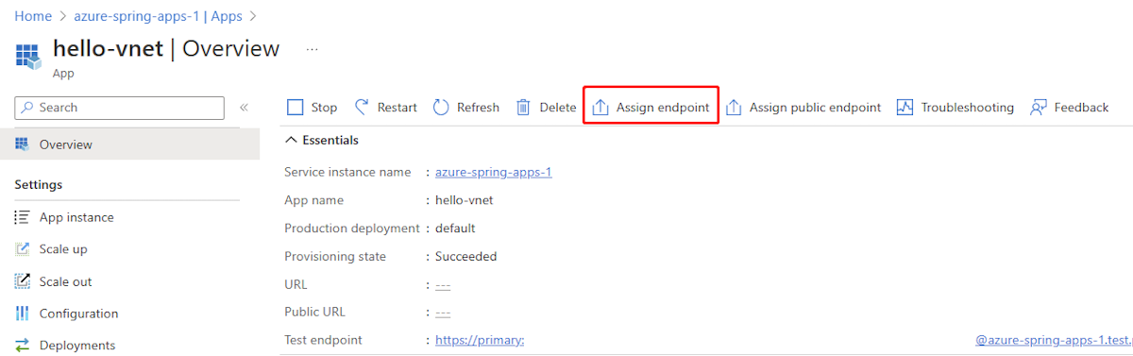Click Assign endpoint button
Screen dimensions: 1133x356
(651, 108)
